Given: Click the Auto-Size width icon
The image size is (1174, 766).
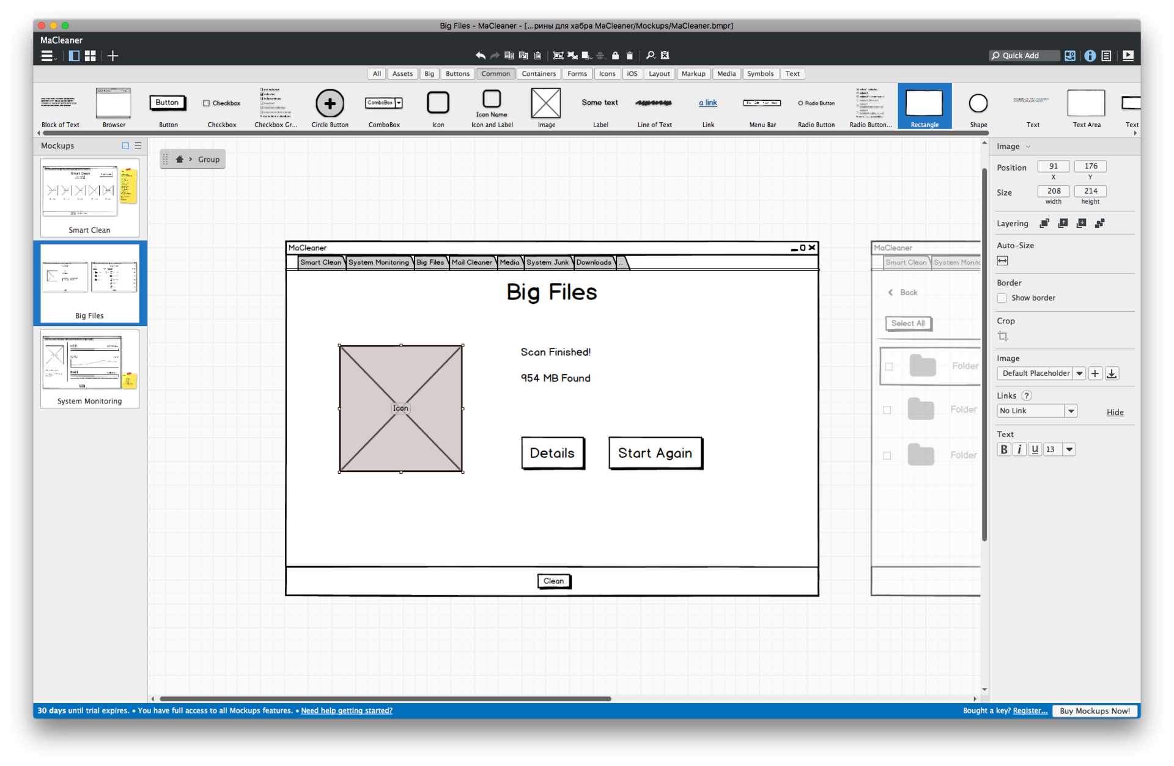Looking at the screenshot, I should point(1003,261).
